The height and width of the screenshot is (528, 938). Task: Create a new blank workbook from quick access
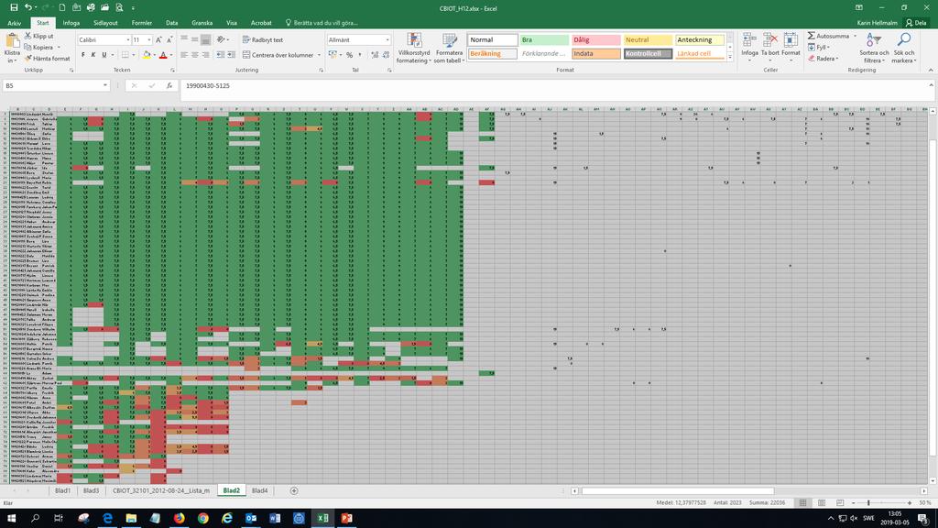click(61, 7)
